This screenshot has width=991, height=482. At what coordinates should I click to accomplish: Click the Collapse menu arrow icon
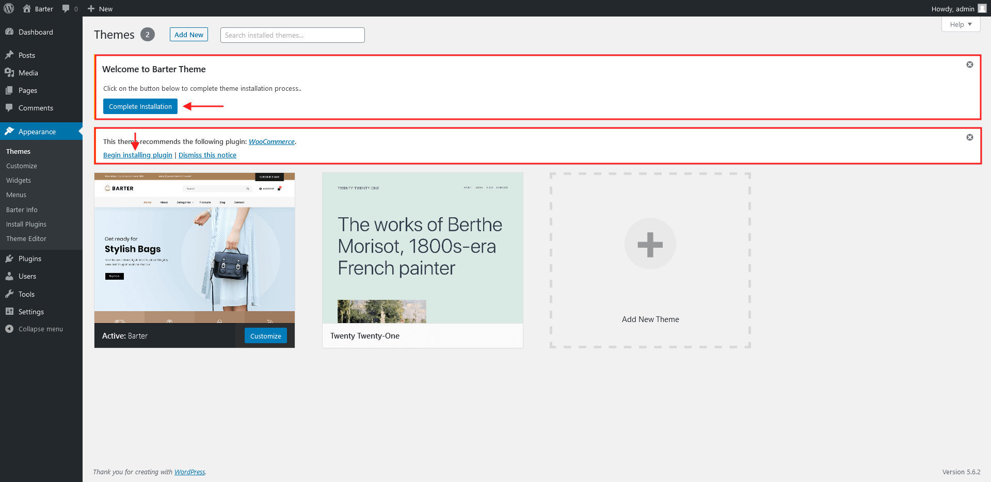point(9,329)
